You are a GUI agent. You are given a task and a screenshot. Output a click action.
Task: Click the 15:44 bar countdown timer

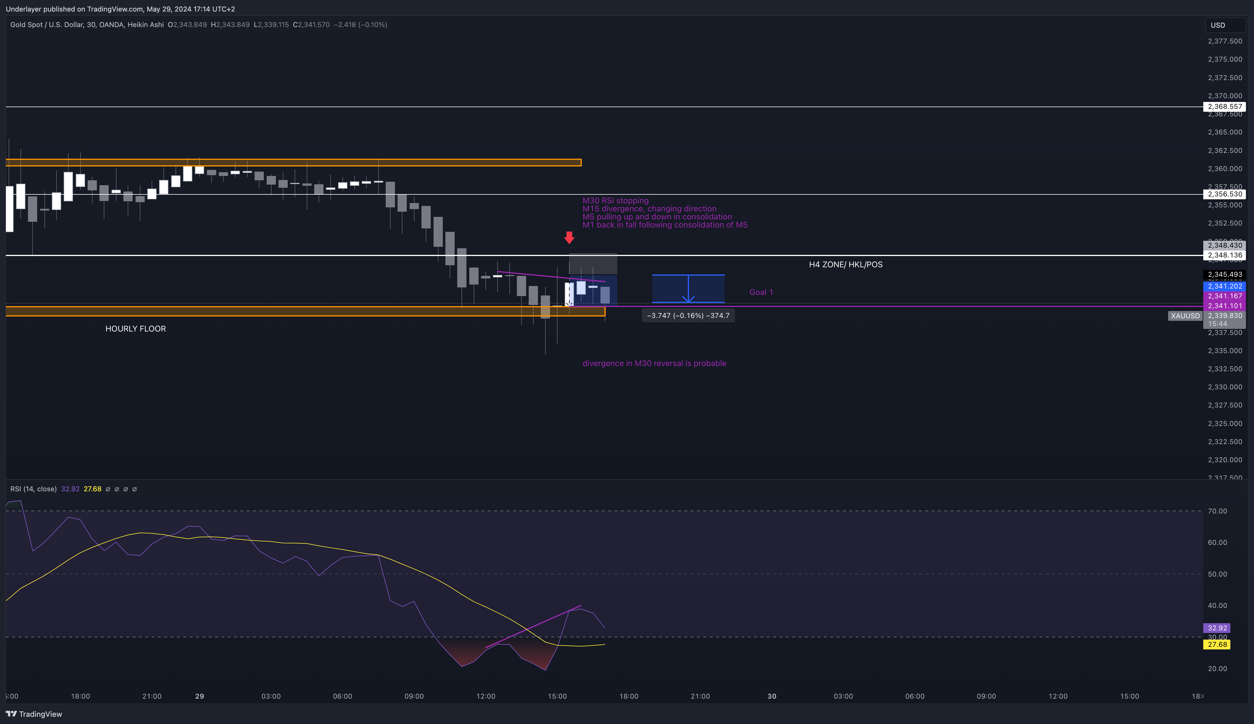(1217, 324)
